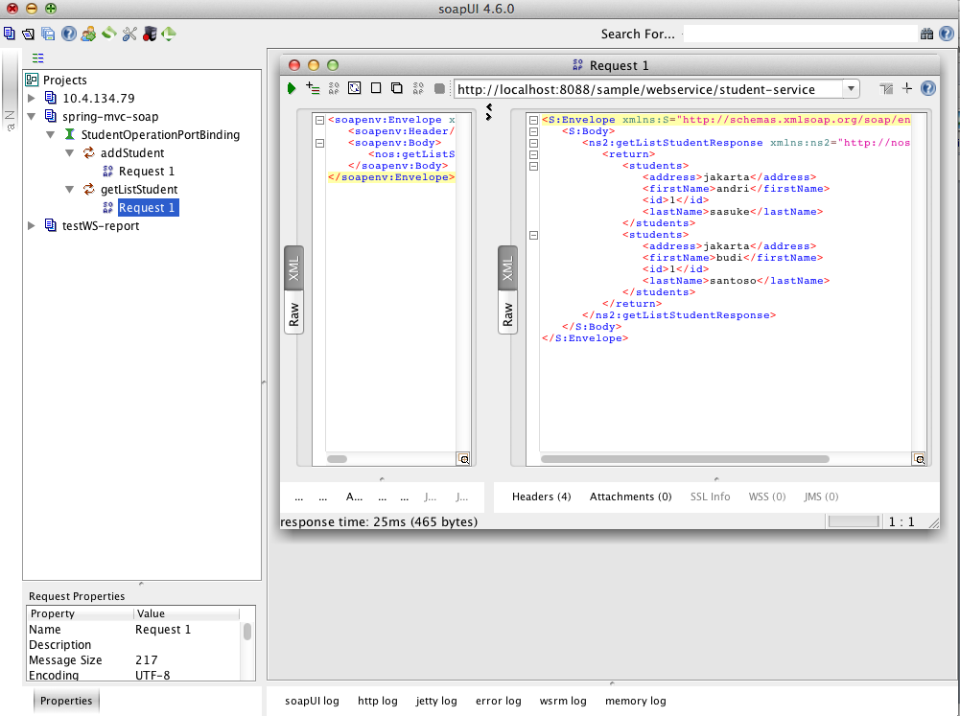The height and width of the screenshot is (716, 960).
Task: Click the SOAP icon next to the add-to-TestCase icon
Action: (x=334, y=89)
